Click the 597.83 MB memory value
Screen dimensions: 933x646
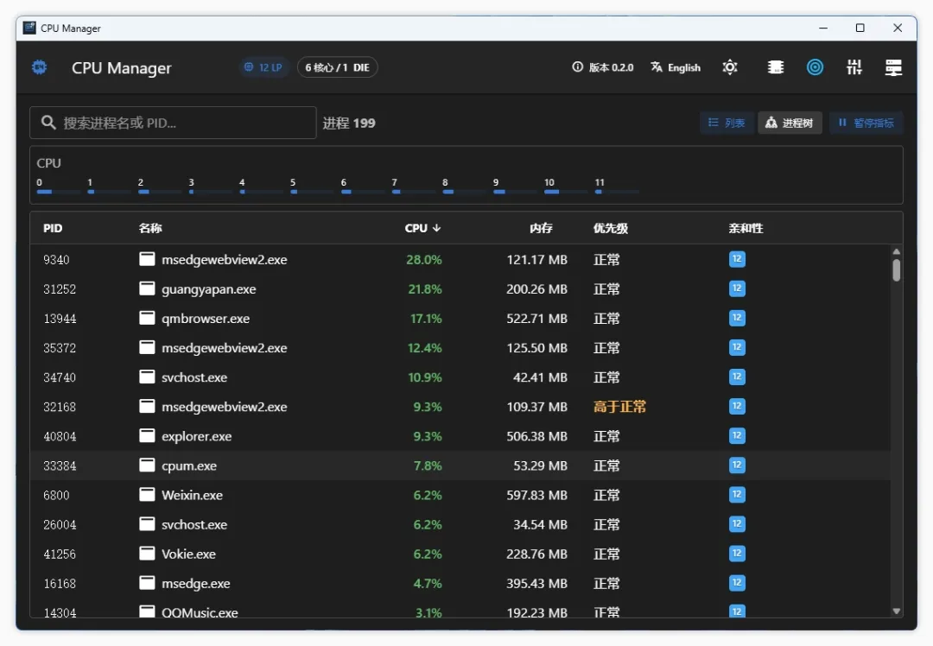coord(536,495)
